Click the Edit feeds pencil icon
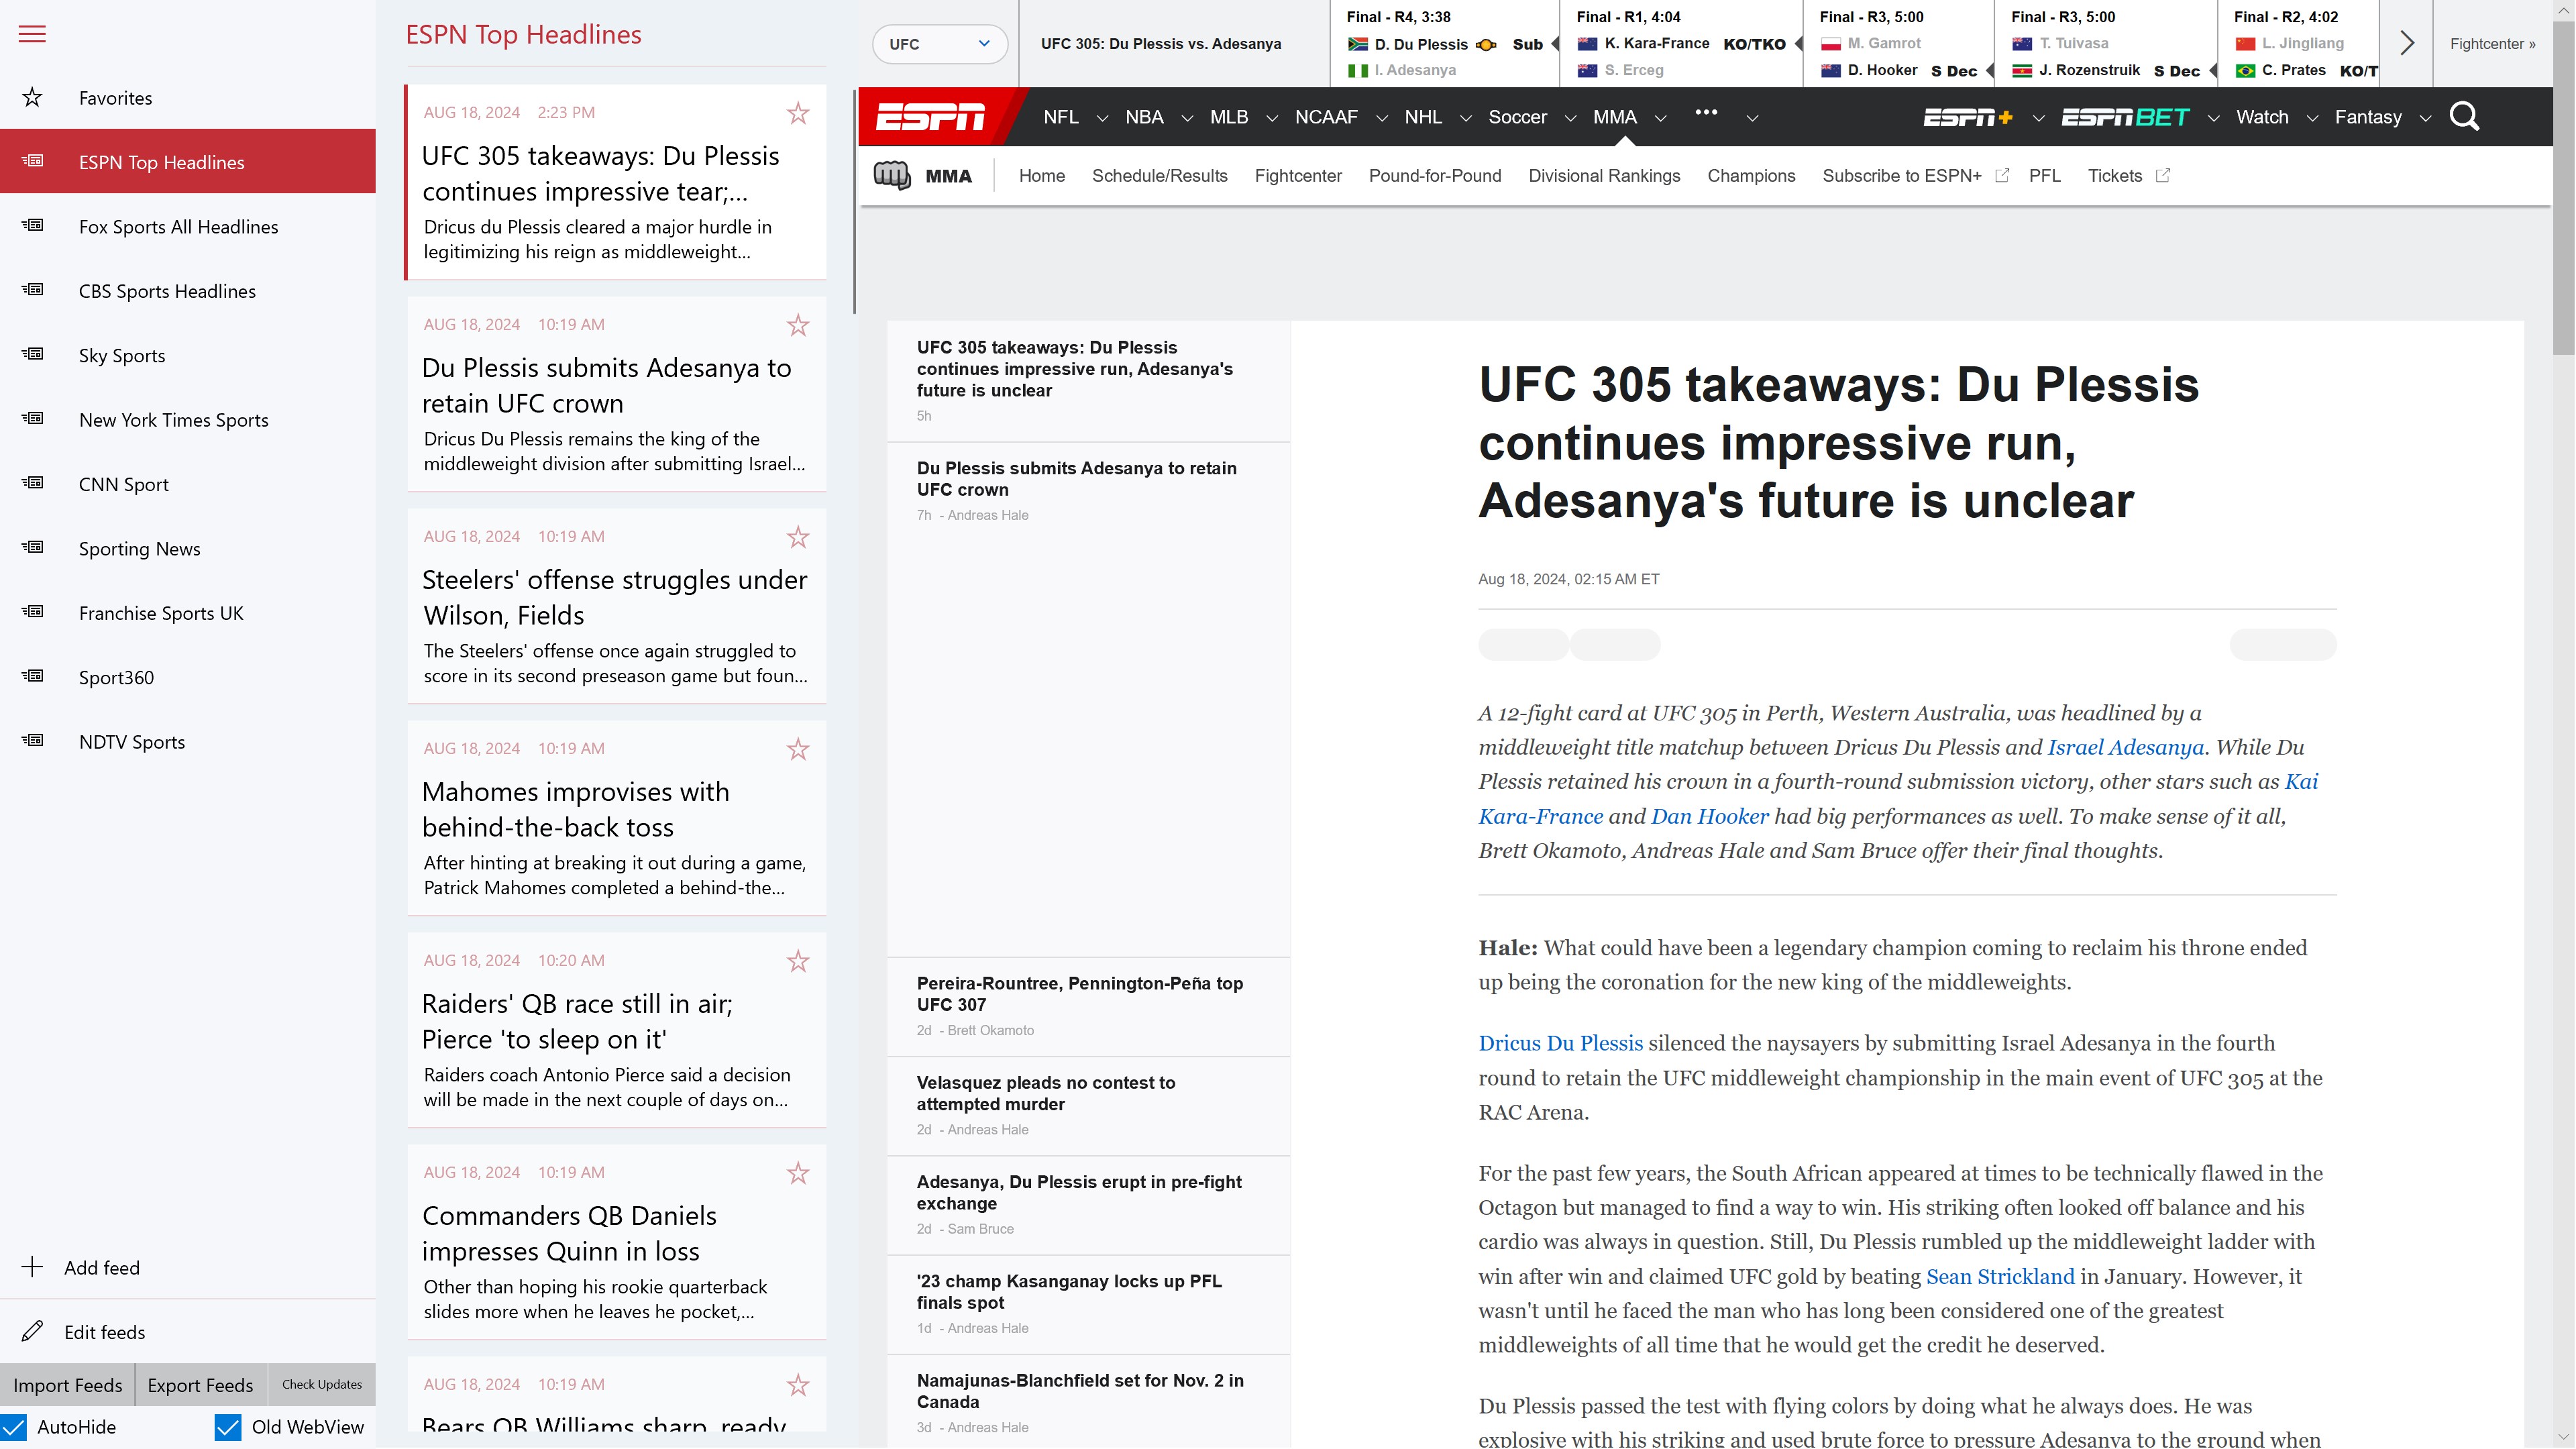2576x1449 pixels. [x=32, y=1331]
